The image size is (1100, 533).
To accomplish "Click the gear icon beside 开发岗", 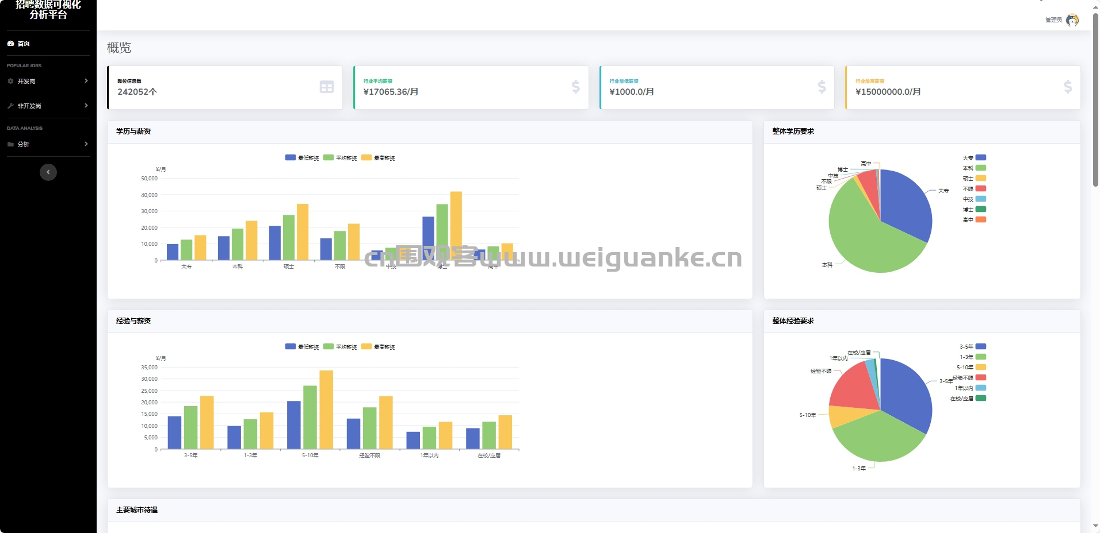I will [10, 81].
